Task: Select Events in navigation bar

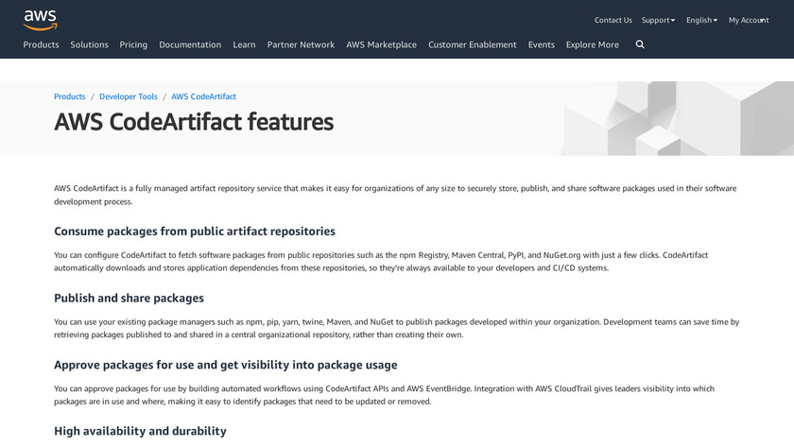Action: tap(542, 44)
